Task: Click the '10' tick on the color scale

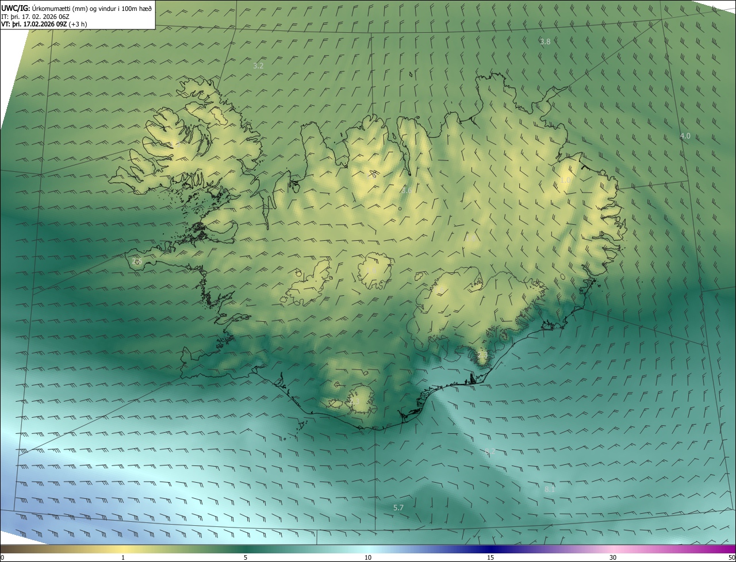Action: pyautogui.click(x=368, y=558)
